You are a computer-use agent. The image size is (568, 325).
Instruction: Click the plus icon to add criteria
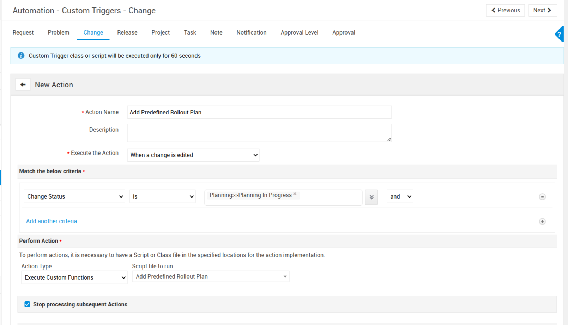[x=542, y=221]
